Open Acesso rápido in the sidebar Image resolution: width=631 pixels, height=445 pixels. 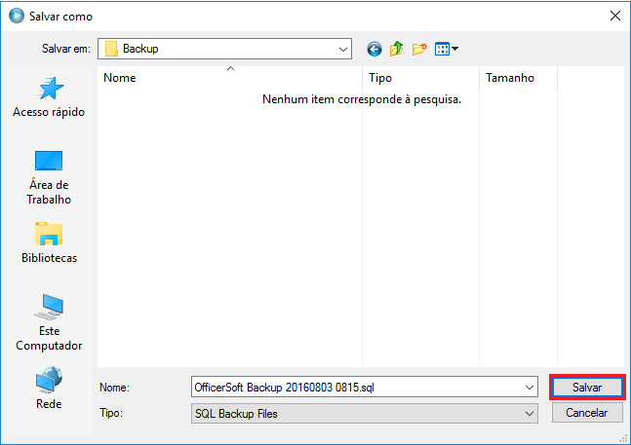(48, 97)
